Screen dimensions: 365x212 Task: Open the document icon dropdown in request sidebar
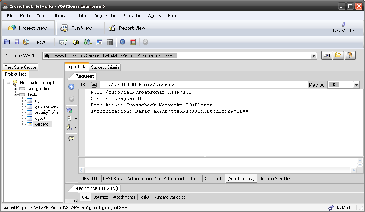click(76, 119)
